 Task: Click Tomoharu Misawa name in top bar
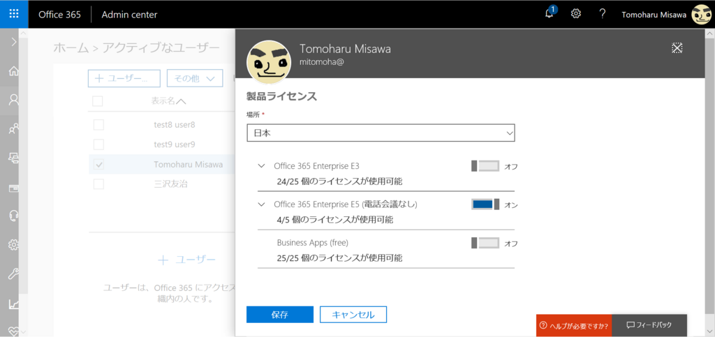(x=654, y=15)
